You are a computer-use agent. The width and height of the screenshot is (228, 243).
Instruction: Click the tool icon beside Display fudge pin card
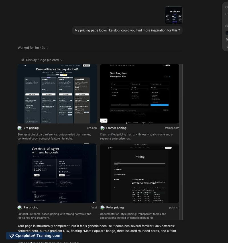[23, 60]
